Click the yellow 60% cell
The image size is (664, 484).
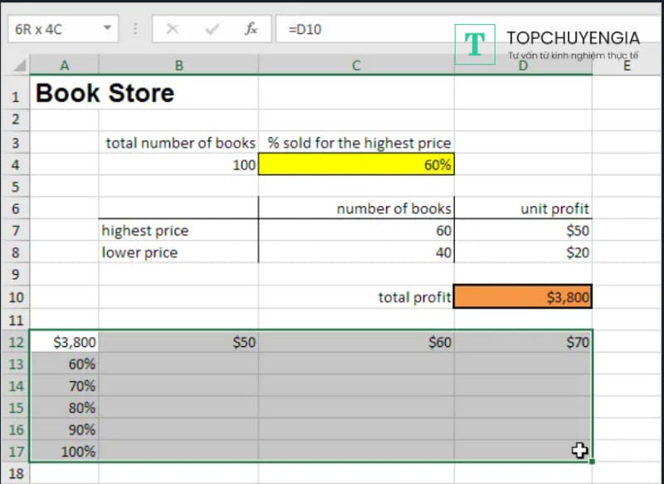[x=356, y=164]
